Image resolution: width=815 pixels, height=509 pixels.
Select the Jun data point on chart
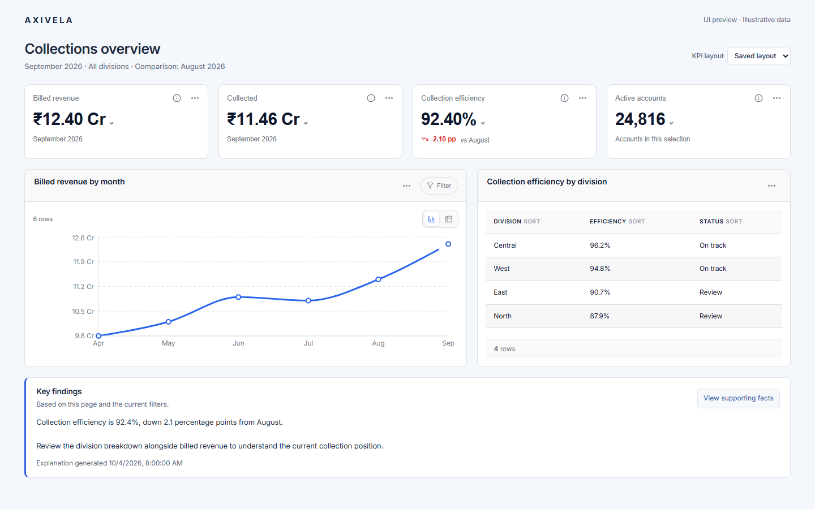pos(238,297)
